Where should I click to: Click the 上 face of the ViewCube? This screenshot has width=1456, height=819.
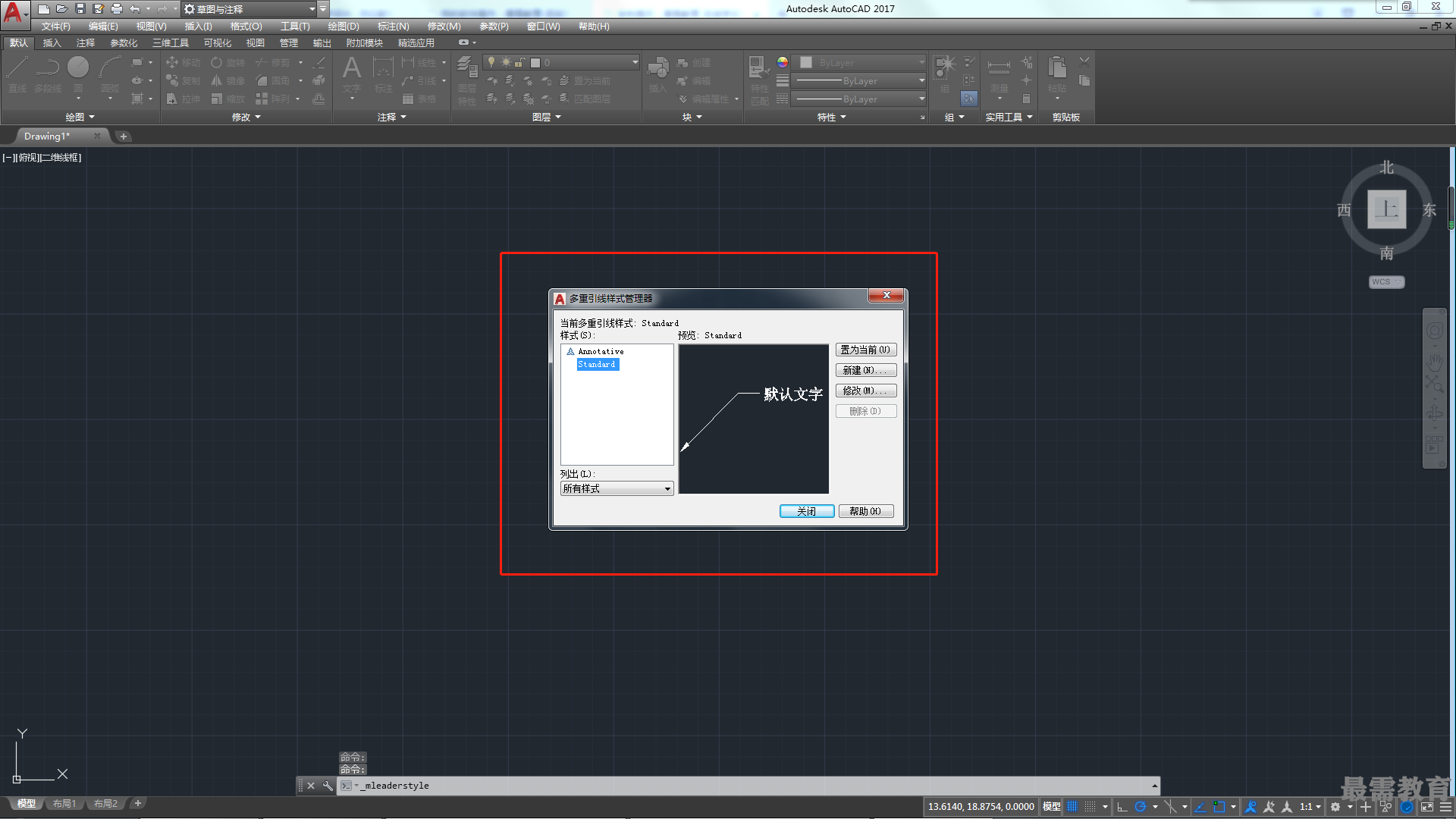tap(1387, 209)
